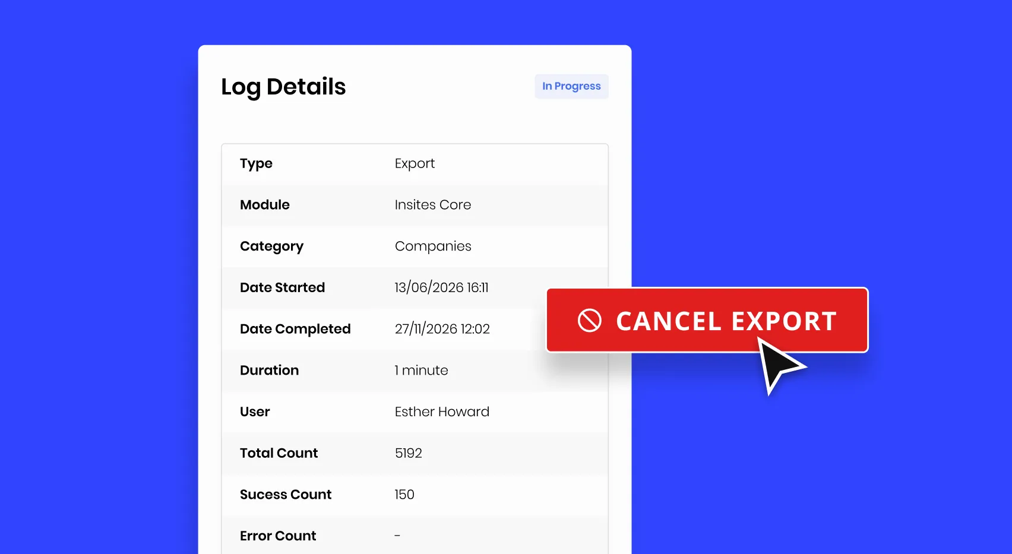Click the Module row label
The width and height of the screenshot is (1012, 554).
pyautogui.click(x=265, y=205)
